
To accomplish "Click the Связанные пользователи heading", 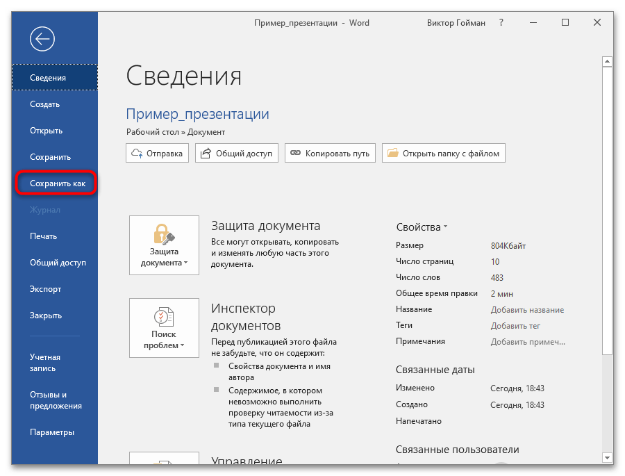I will point(457,450).
